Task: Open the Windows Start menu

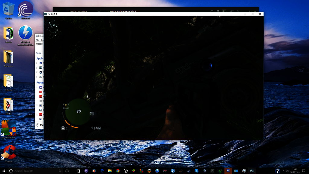Action: point(4,171)
